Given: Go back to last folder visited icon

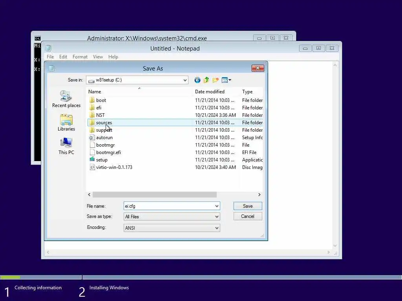Looking at the screenshot, I should 197,80.
